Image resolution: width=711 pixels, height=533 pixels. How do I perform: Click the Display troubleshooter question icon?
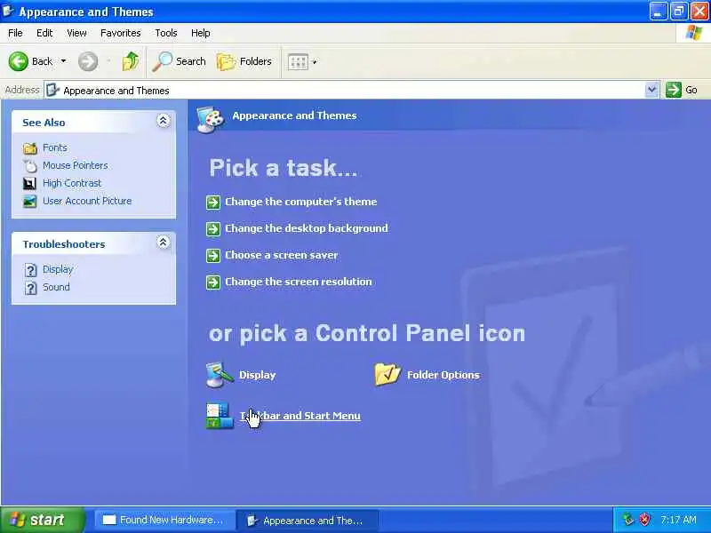click(x=30, y=270)
